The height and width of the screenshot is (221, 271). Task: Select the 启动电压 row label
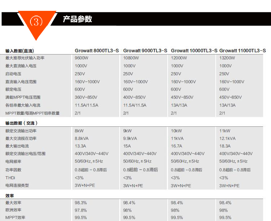pos(13,74)
